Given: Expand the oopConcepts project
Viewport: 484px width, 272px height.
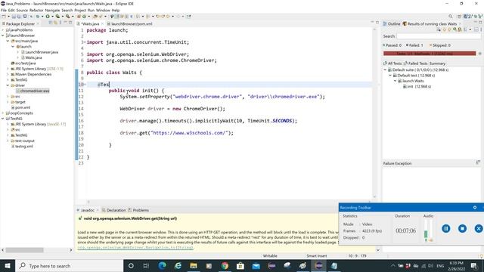Looking at the screenshot, I should click(x=3, y=113).
